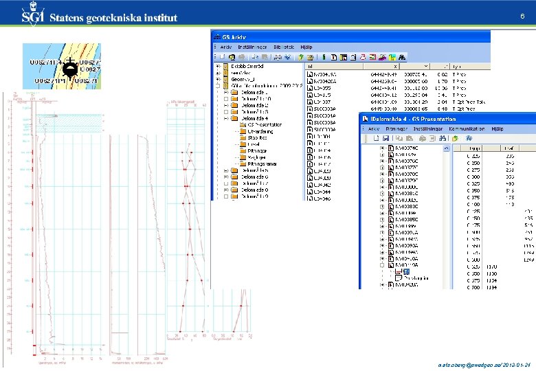Viewport: 536px width, 371px height.
Task: Click the binoculars icon in GS Presentation toolbar
Action: [443, 138]
